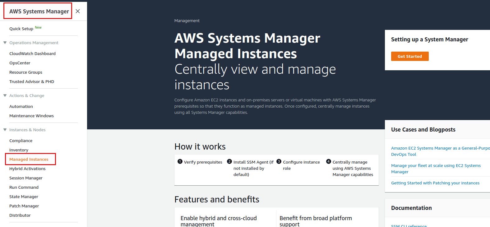Click the Documentation panel heading
Image resolution: width=490 pixels, height=227 pixels.
(x=411, y=208)
